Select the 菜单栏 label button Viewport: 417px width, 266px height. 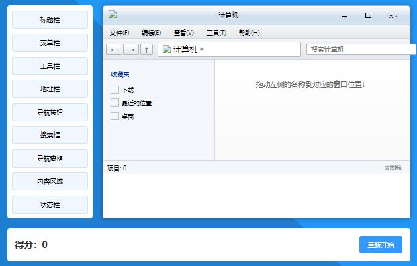[x=50, y=42]
